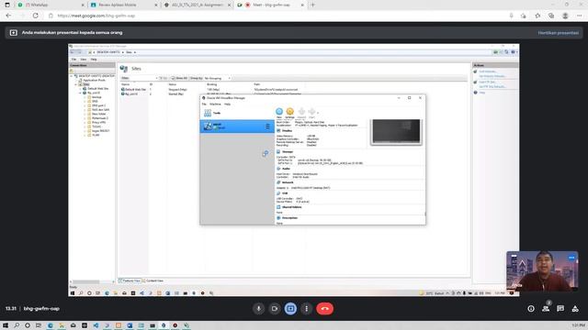
Task: Switch to the Meet bhg-gwfm-oap tab
Action: pos(270,5)
